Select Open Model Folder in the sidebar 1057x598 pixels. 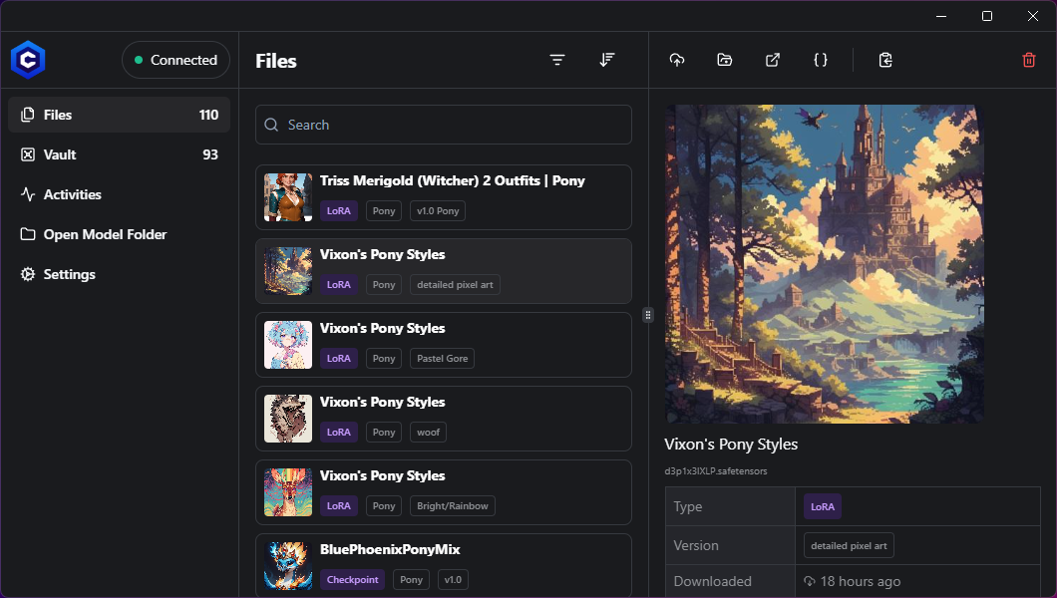coord(120,234)
